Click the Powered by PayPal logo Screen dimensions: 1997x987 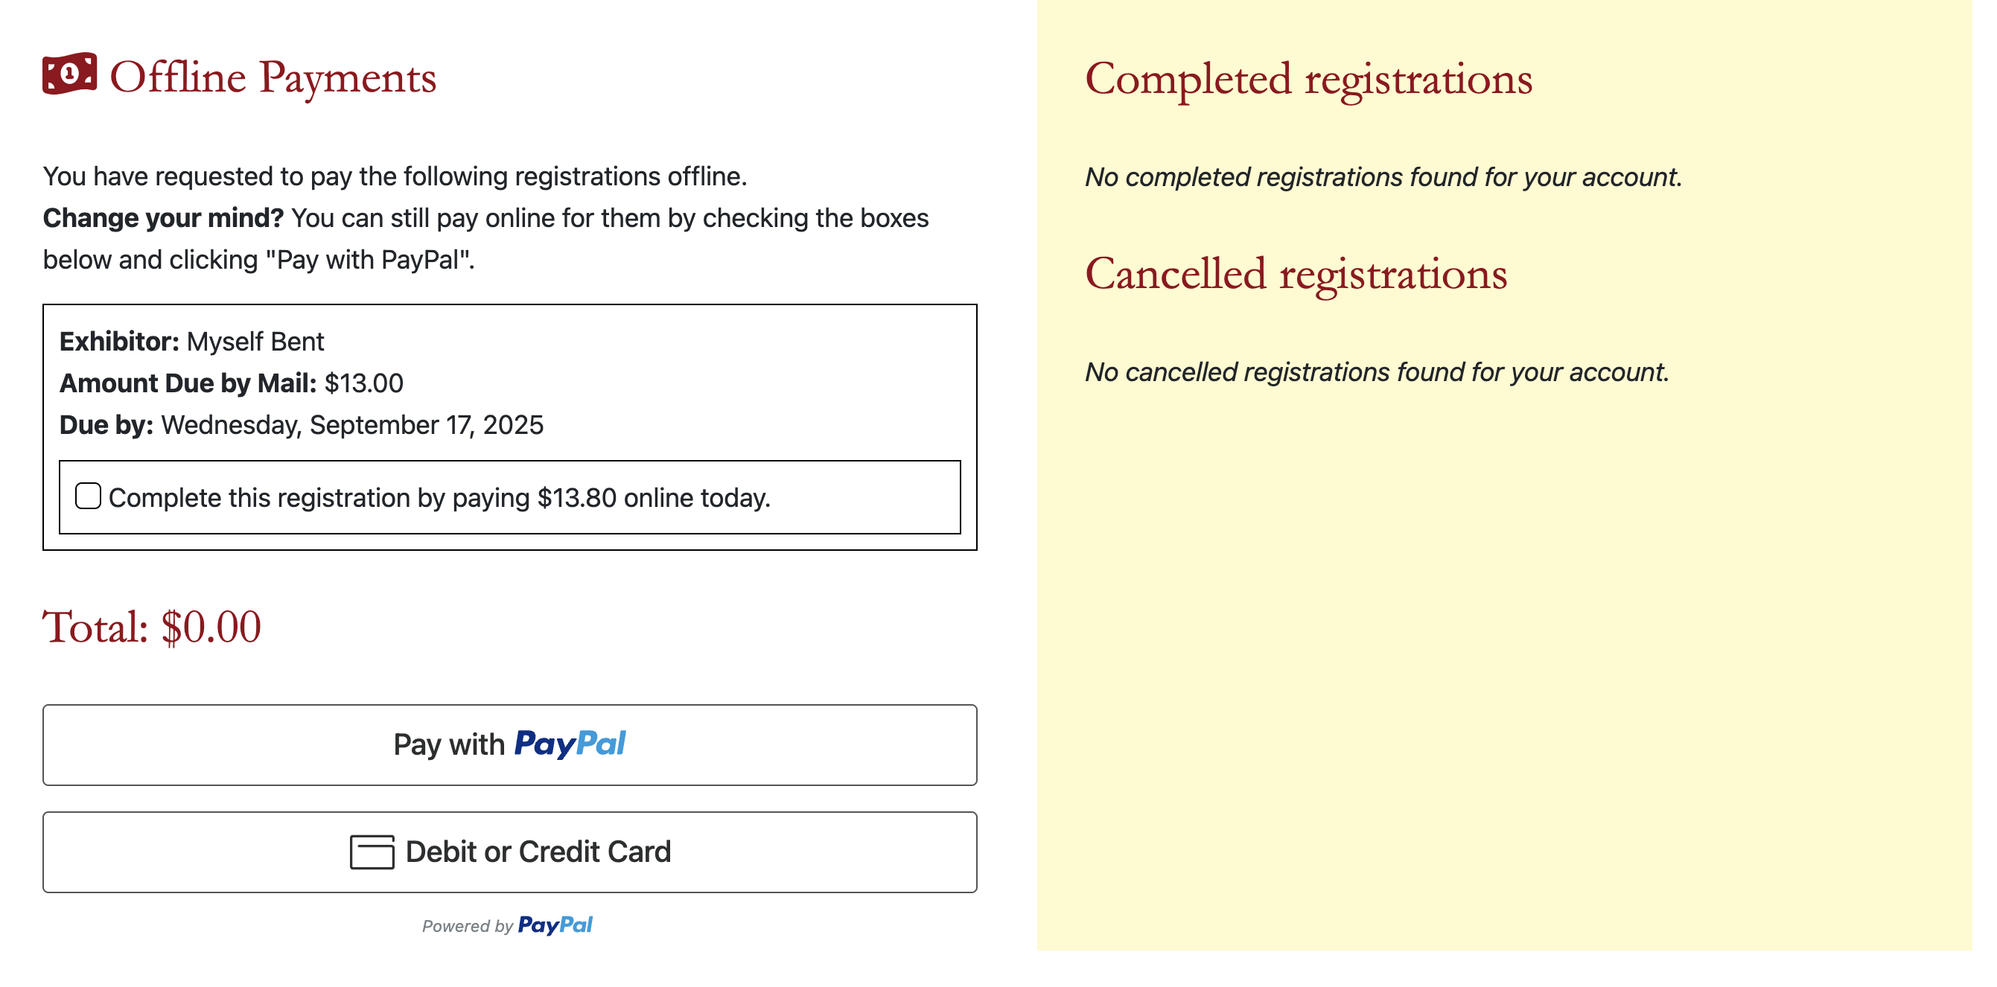555,925
